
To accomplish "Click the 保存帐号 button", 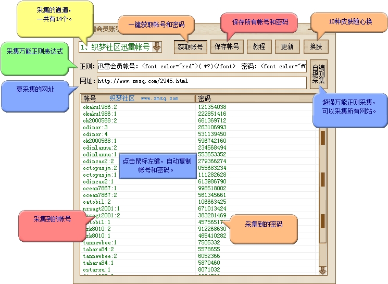I will click(x=227, y=46).
